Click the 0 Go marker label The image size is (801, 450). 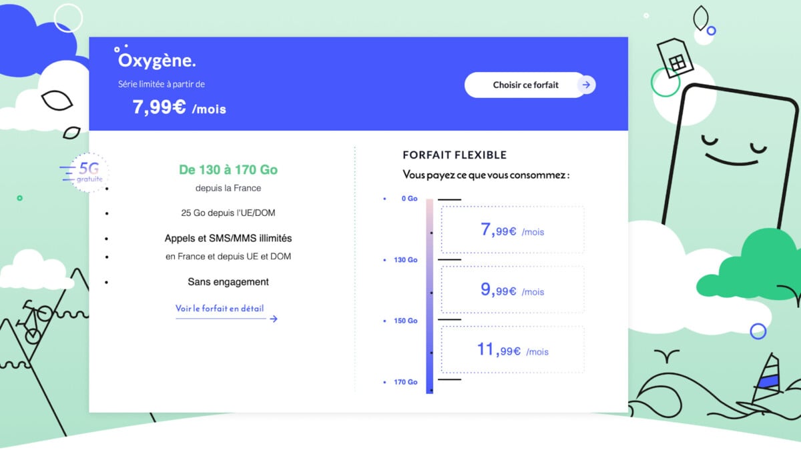point(409,199)
